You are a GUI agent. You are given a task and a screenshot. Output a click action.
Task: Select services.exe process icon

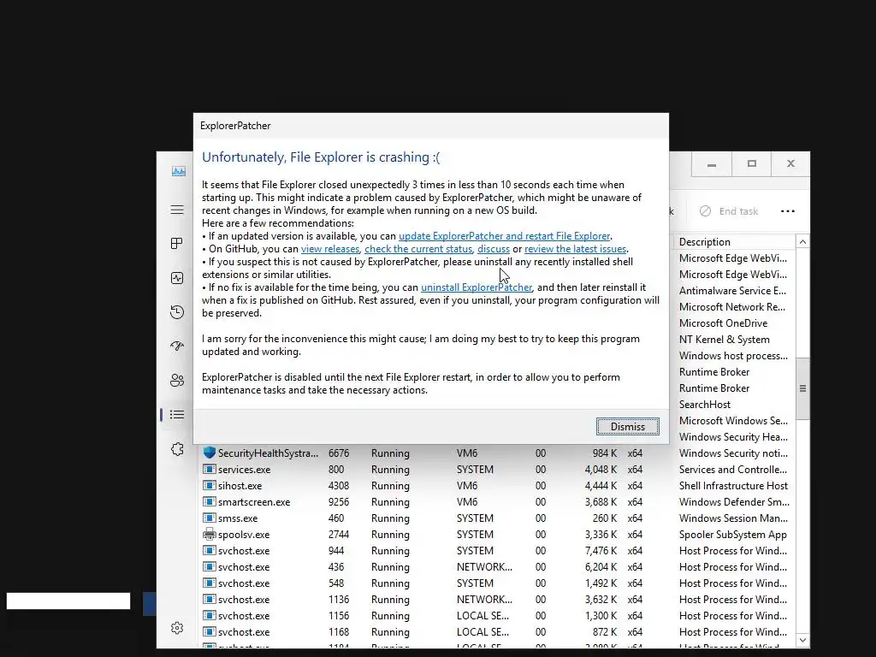coord(210,470)
